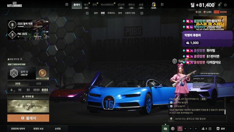Open the random map question mark thumbnail

[x=28, y=106]
